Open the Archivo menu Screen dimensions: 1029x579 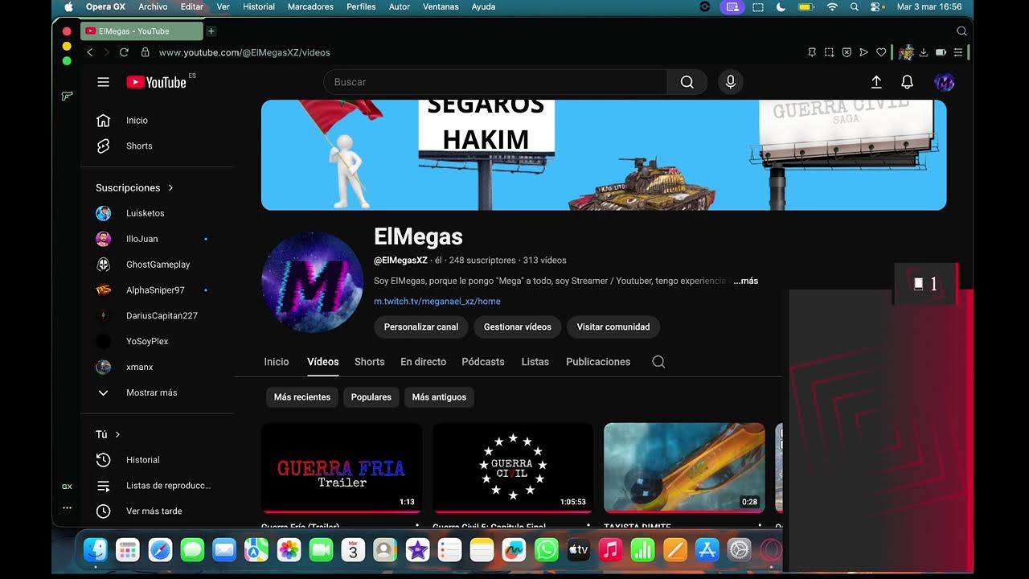[153, 6]
